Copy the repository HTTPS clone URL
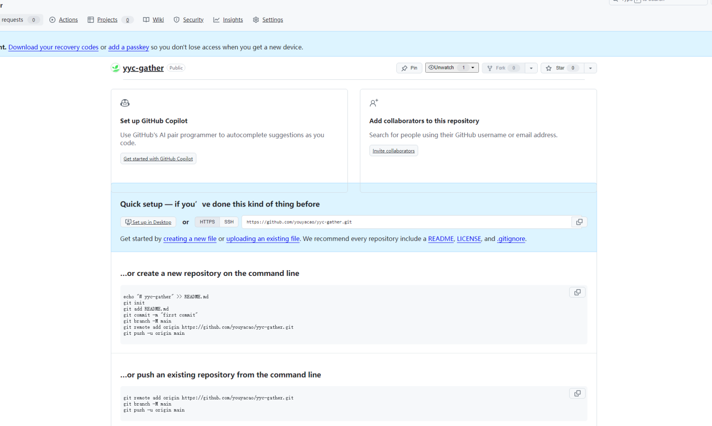Screen dimensions: 712x426 (x=579, y=222)
